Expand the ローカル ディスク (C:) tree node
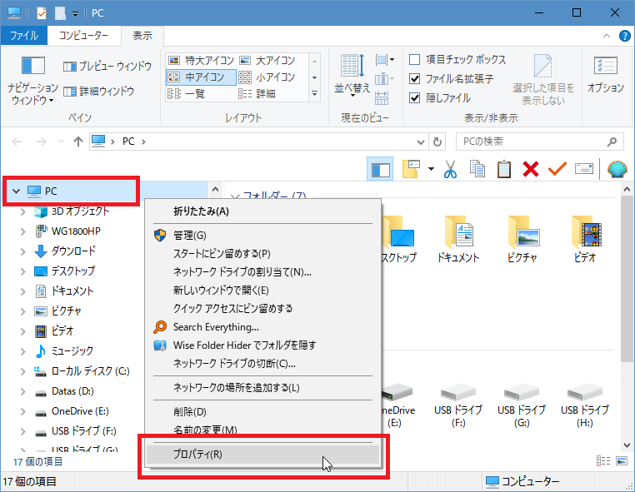This screenshot has height=492, width=635. tap(22, 371)
